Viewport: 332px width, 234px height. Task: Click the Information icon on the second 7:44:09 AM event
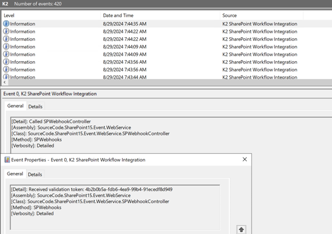(6, 54)
